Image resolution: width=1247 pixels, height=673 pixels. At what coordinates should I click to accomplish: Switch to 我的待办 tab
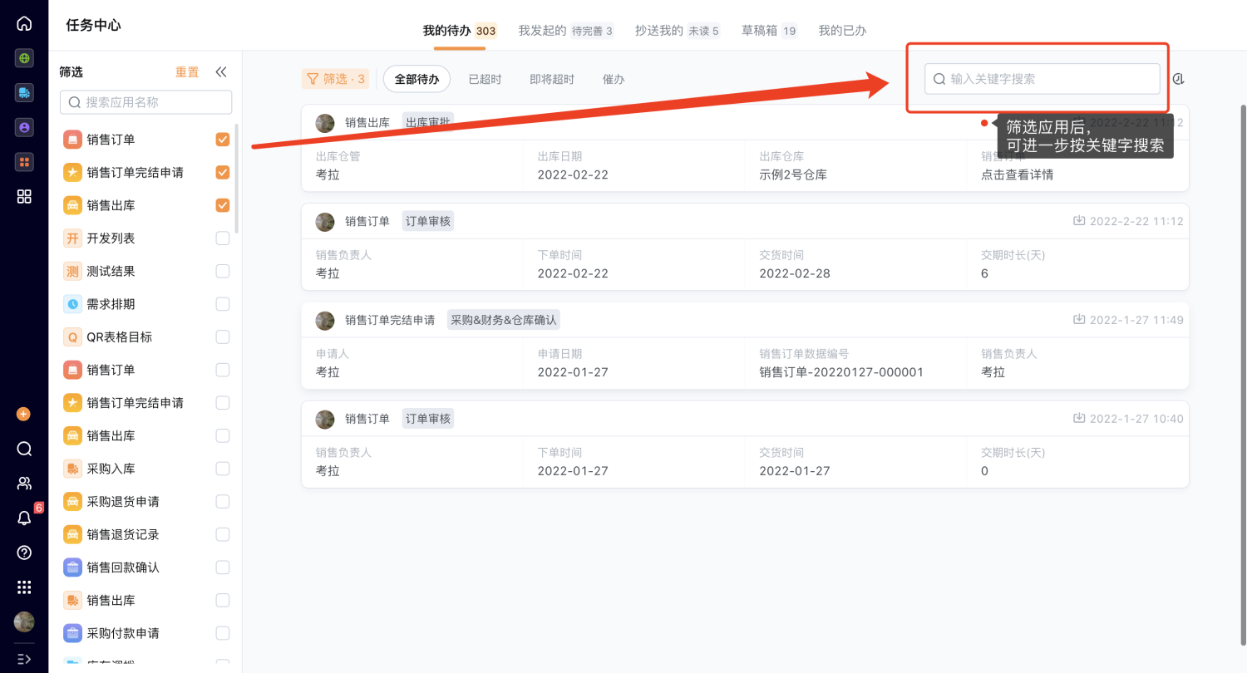460,31
